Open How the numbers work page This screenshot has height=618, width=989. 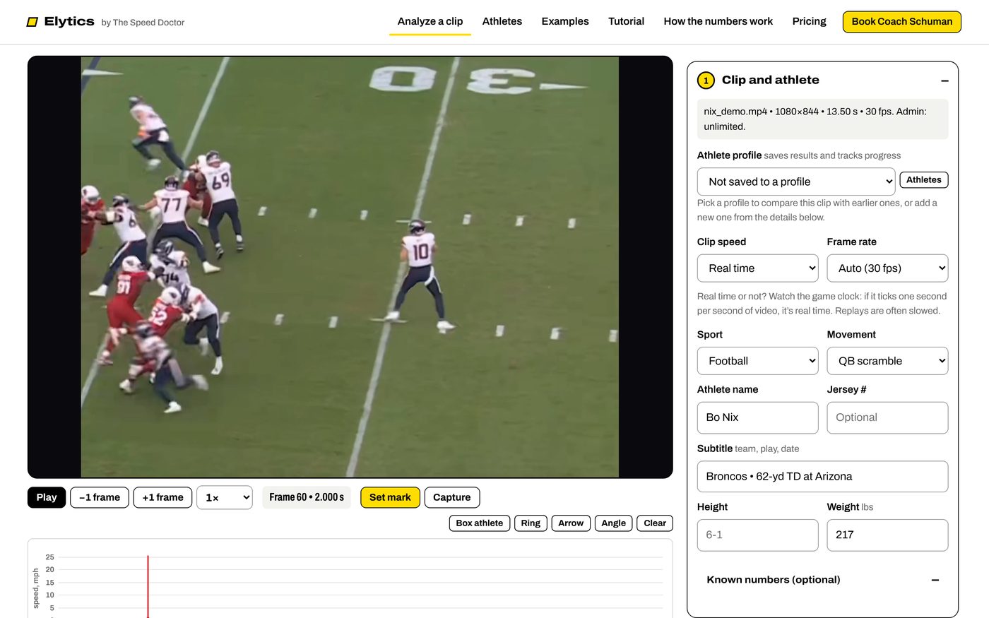718,21
